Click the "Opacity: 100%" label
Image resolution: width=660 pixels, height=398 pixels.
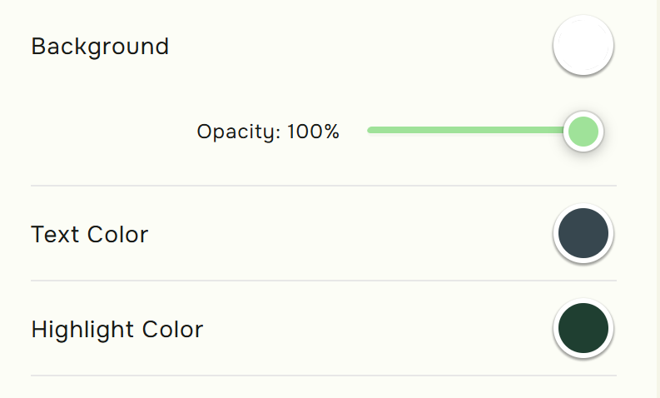click(x=268, y=132)
